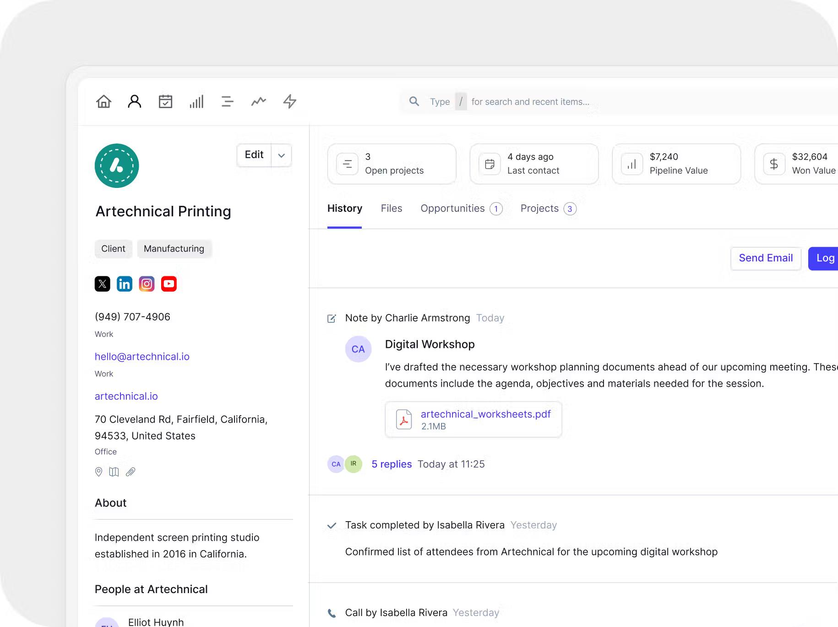Open the 5 replies thread link
Screen dimensions: 838x627
coord(392,464)
